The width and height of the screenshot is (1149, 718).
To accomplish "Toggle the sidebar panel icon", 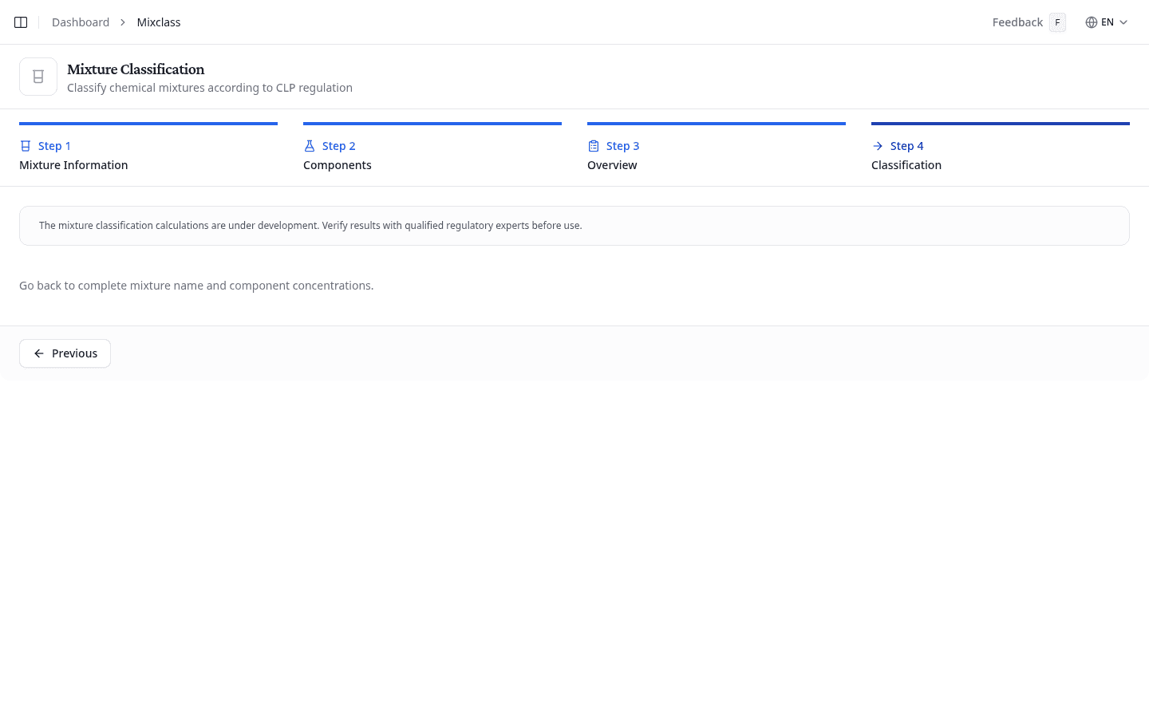I will (21, 22).
